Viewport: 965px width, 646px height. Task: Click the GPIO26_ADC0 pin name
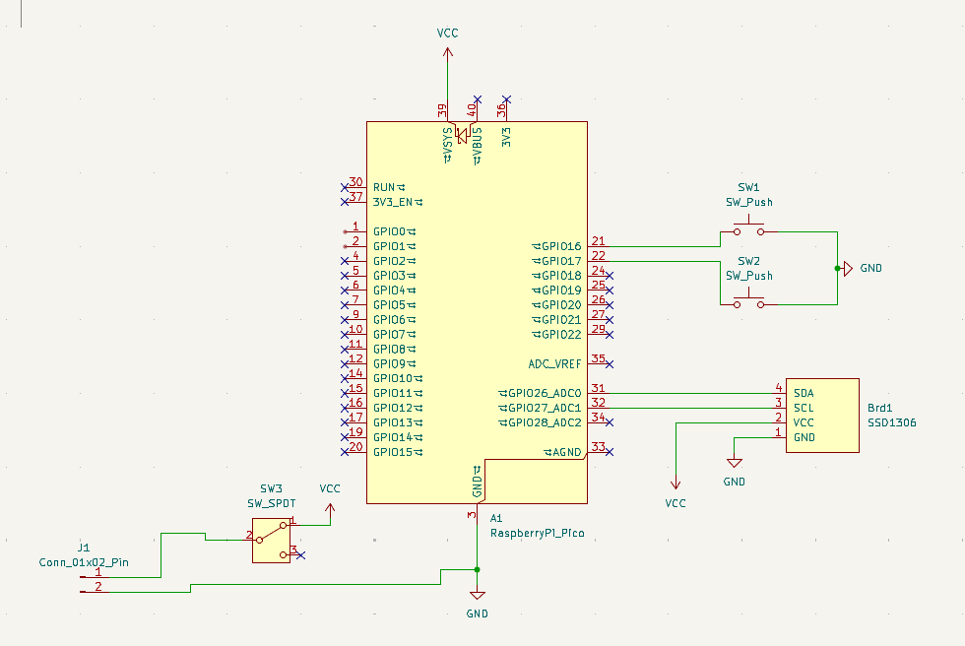[x=541, y=393]
